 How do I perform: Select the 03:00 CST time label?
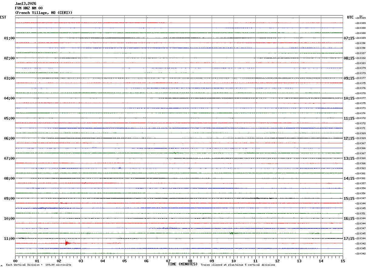pyautogui.click(x=9, y=78)
